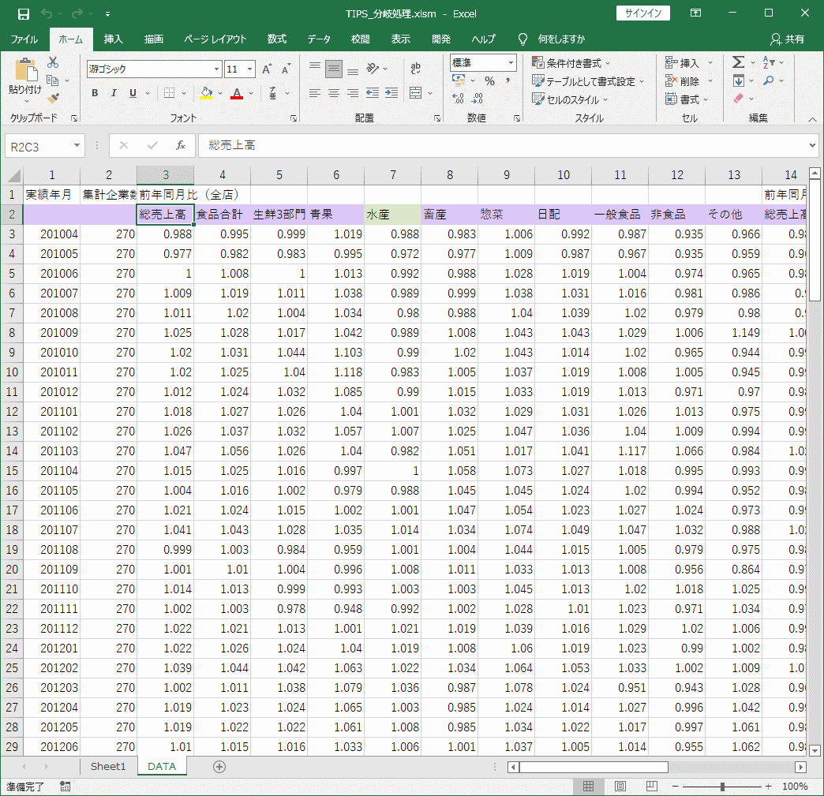Add new sheet with plus icon

click(x=219, y=767)
